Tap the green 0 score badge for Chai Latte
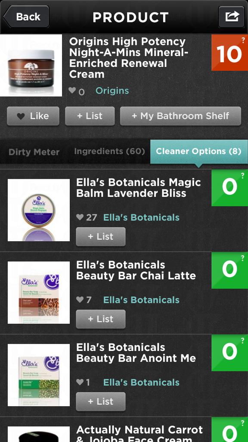The height and width of the screenshot is (442, 248). [229, 271]
